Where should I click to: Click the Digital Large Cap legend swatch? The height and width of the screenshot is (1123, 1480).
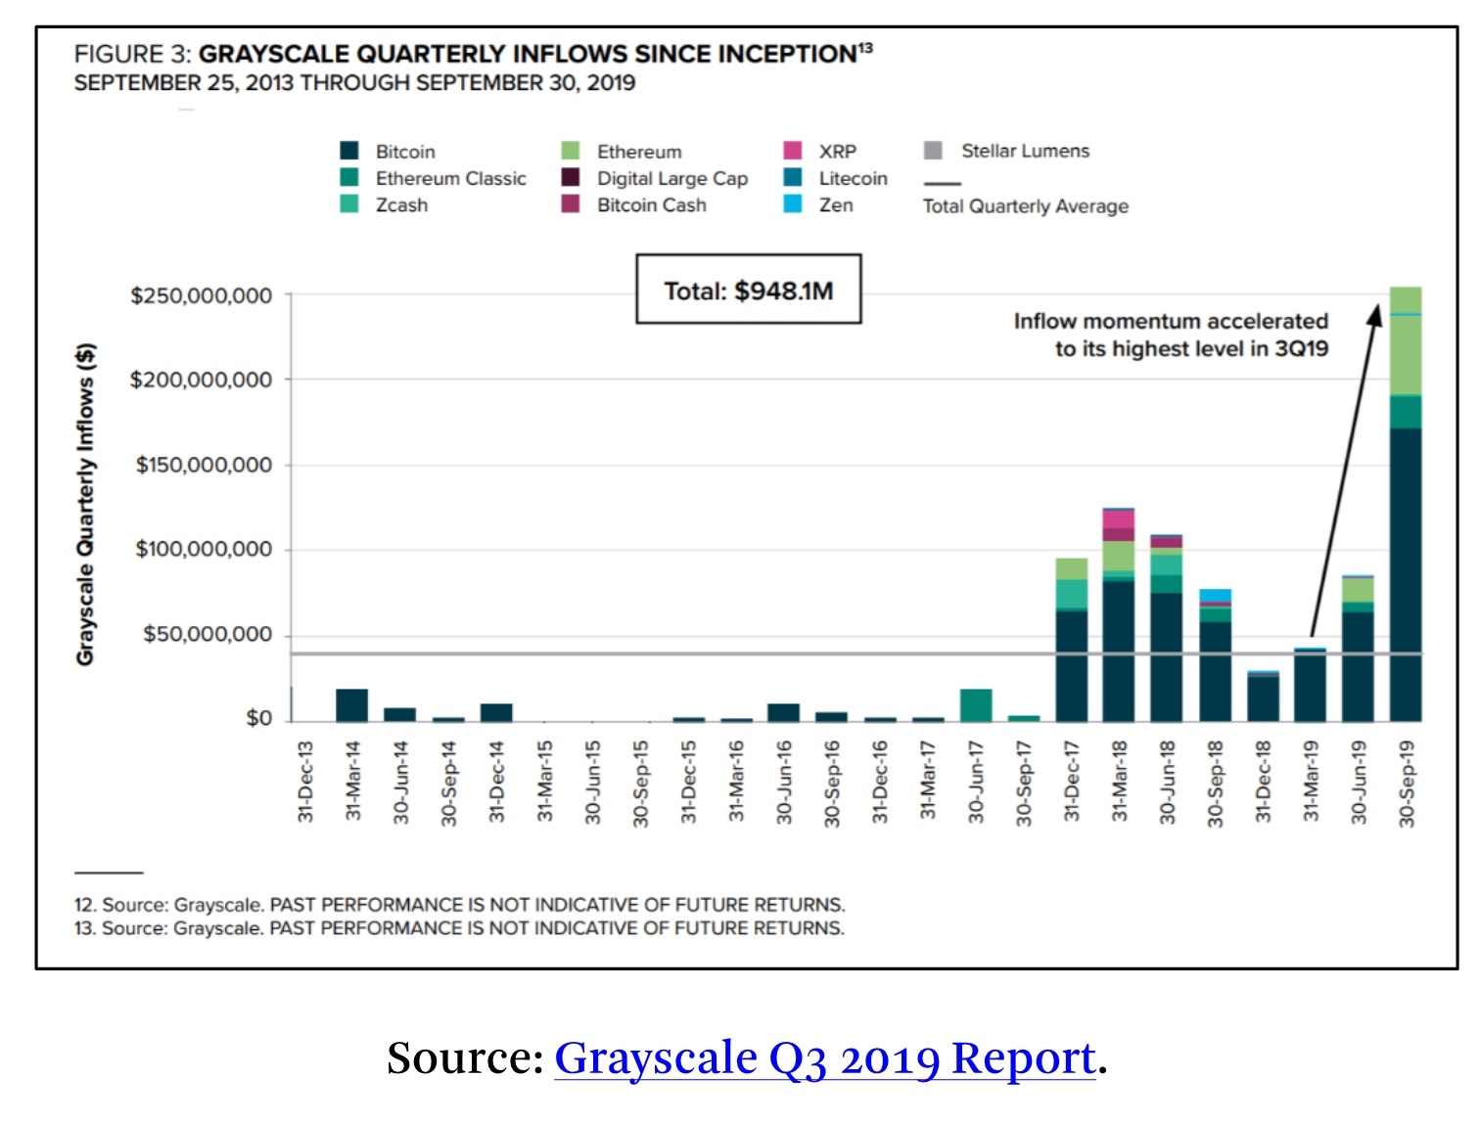(571, 177)
